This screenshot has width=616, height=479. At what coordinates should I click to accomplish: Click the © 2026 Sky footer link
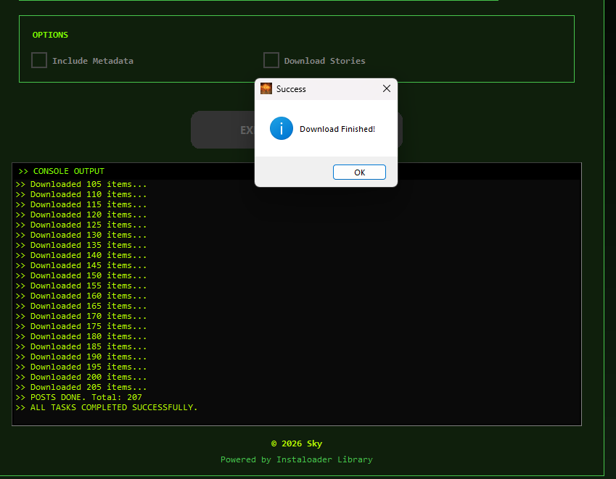pyautogui.click(x=296, y=443)
